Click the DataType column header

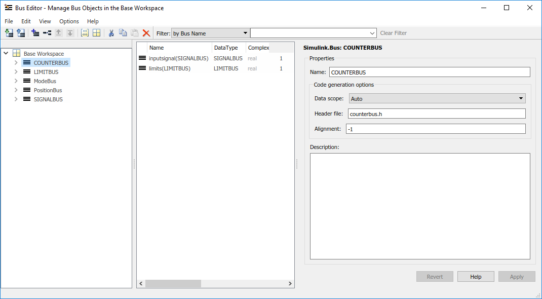tap(229, 48)
